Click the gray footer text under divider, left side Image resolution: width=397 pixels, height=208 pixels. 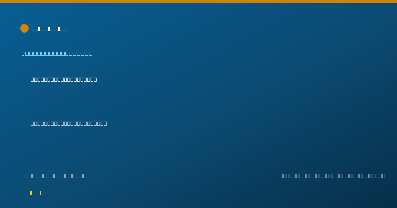[x=54, y=176]
